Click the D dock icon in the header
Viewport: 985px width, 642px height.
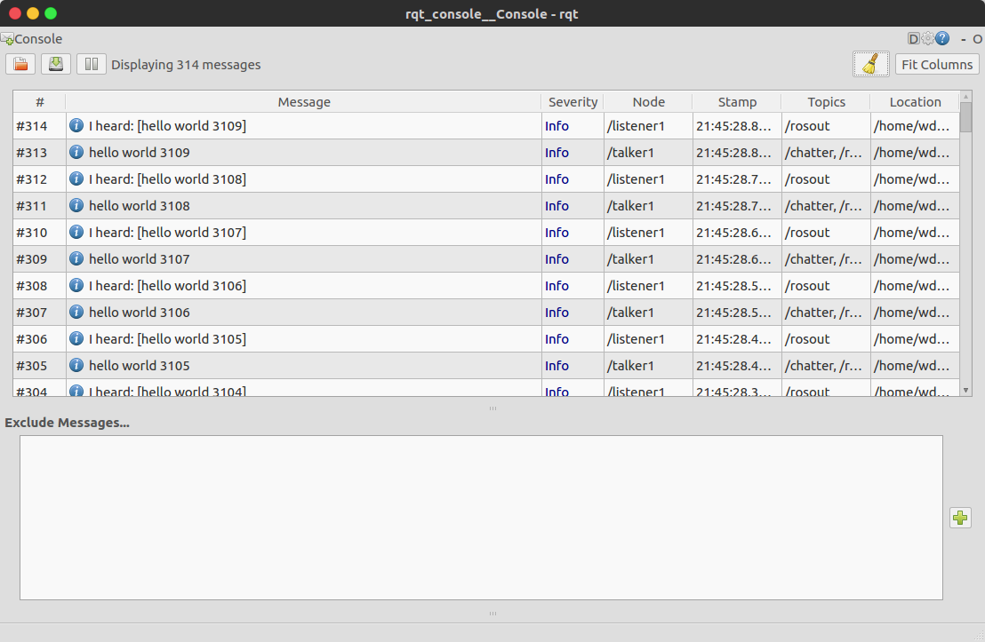[x=913, y=39]
